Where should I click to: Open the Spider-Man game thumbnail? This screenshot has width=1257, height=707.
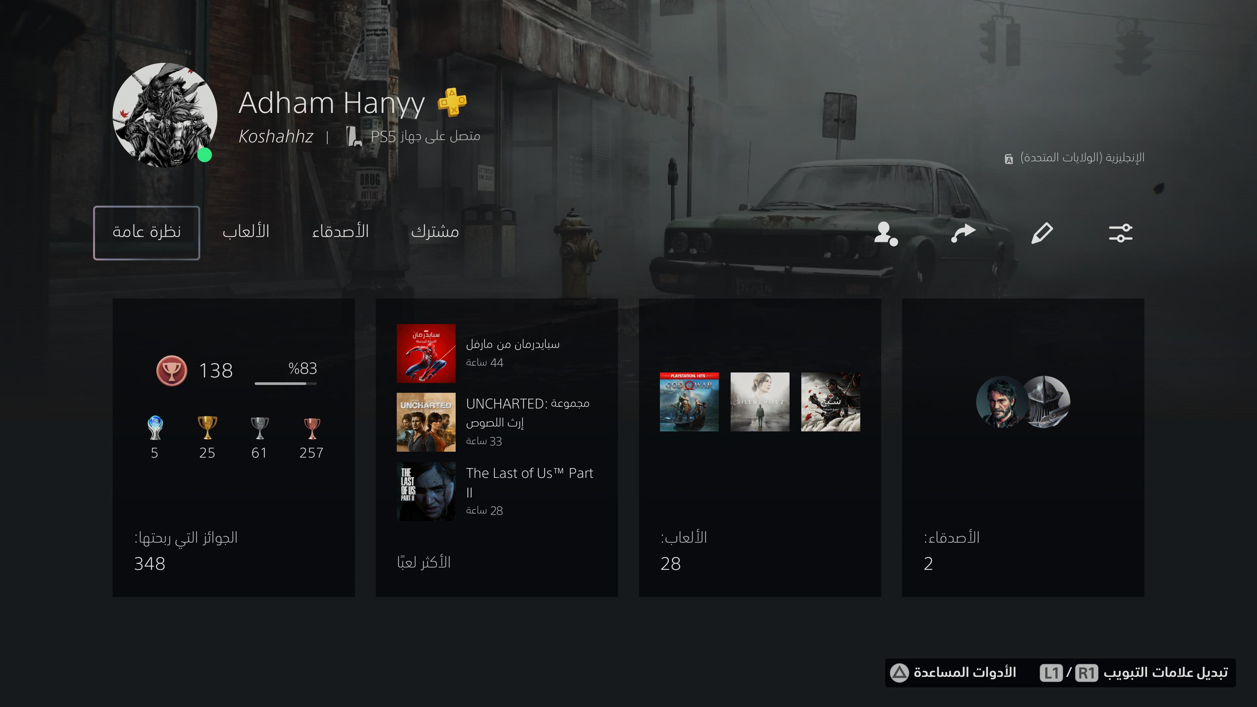[426, 353]
